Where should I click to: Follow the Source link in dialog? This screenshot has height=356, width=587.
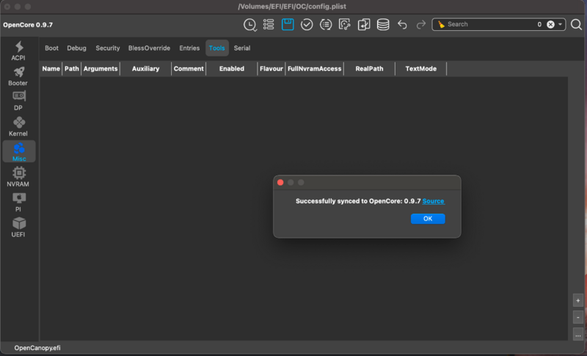pos(433,201)
